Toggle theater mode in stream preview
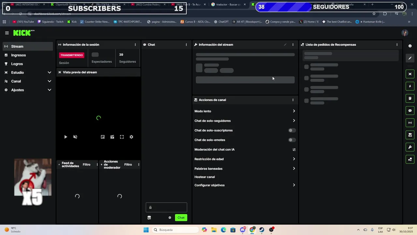This screenshot has height=235, width=417. 112,137
